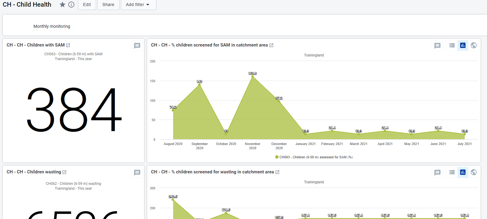Image resolution: width=487 pixels, height=219 pixels.
Task: Switch wasting screening item to map view
Action: coord(474,172)
